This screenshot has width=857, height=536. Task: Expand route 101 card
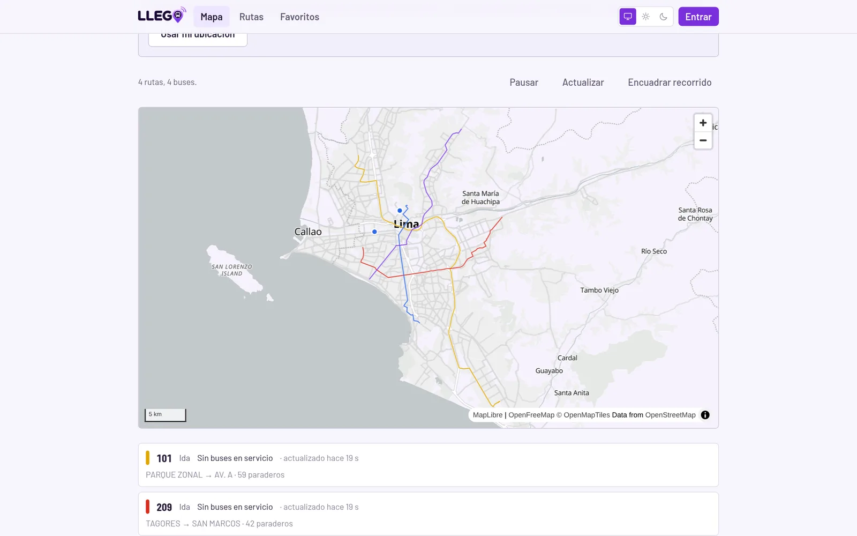click(x=428, y=465)
